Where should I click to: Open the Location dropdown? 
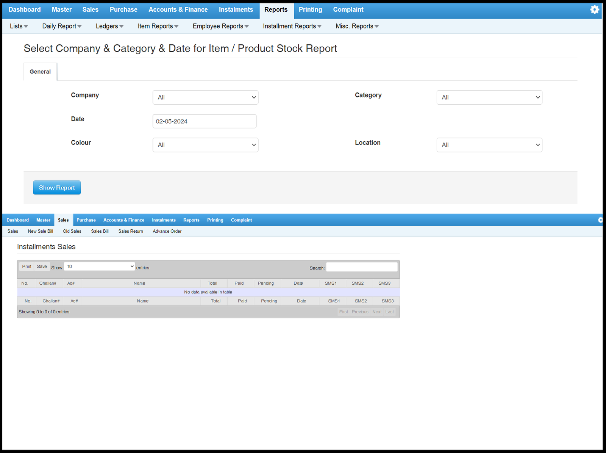[x=489, y=145]
